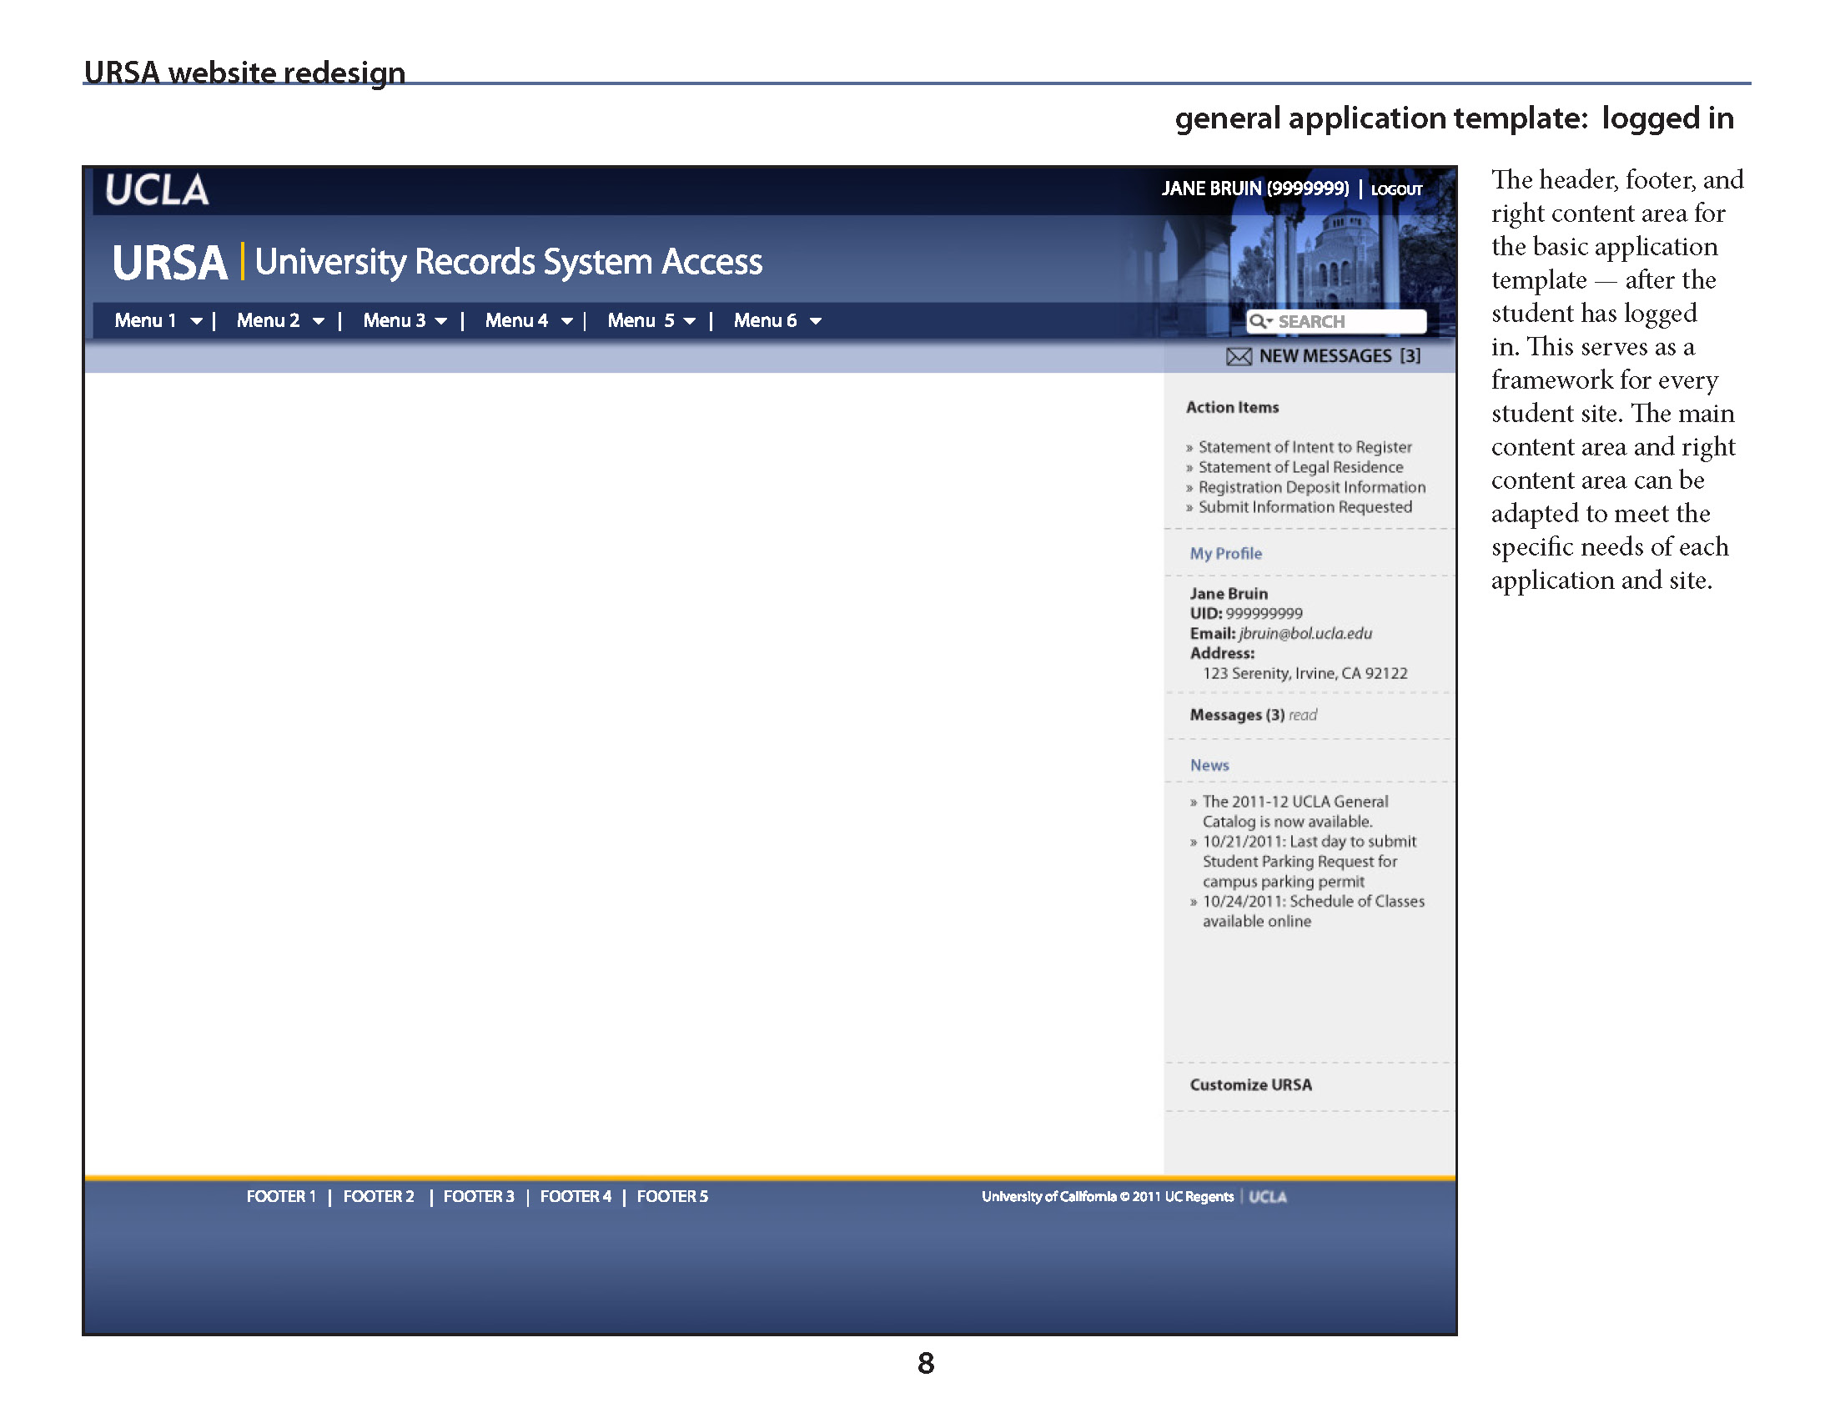
Task: Click the LOGOUT link
Action: pyautogui.click(x=1396, y=190)
